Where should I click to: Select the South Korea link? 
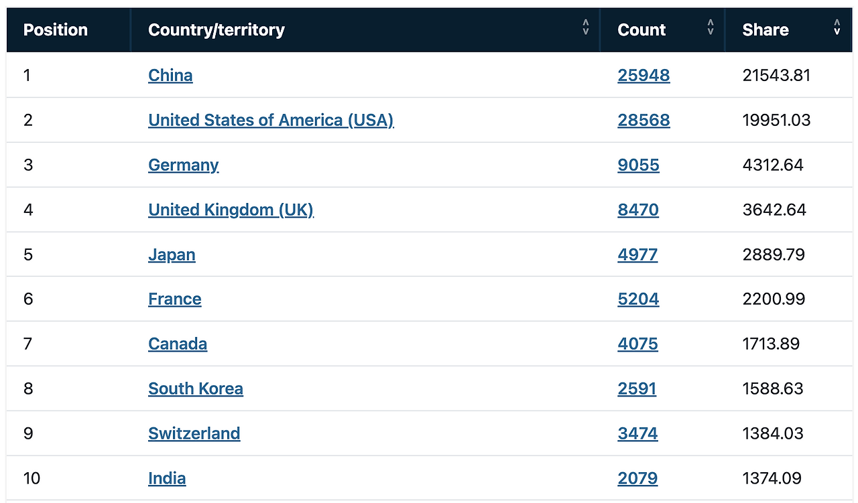click(x=196, y=388)
